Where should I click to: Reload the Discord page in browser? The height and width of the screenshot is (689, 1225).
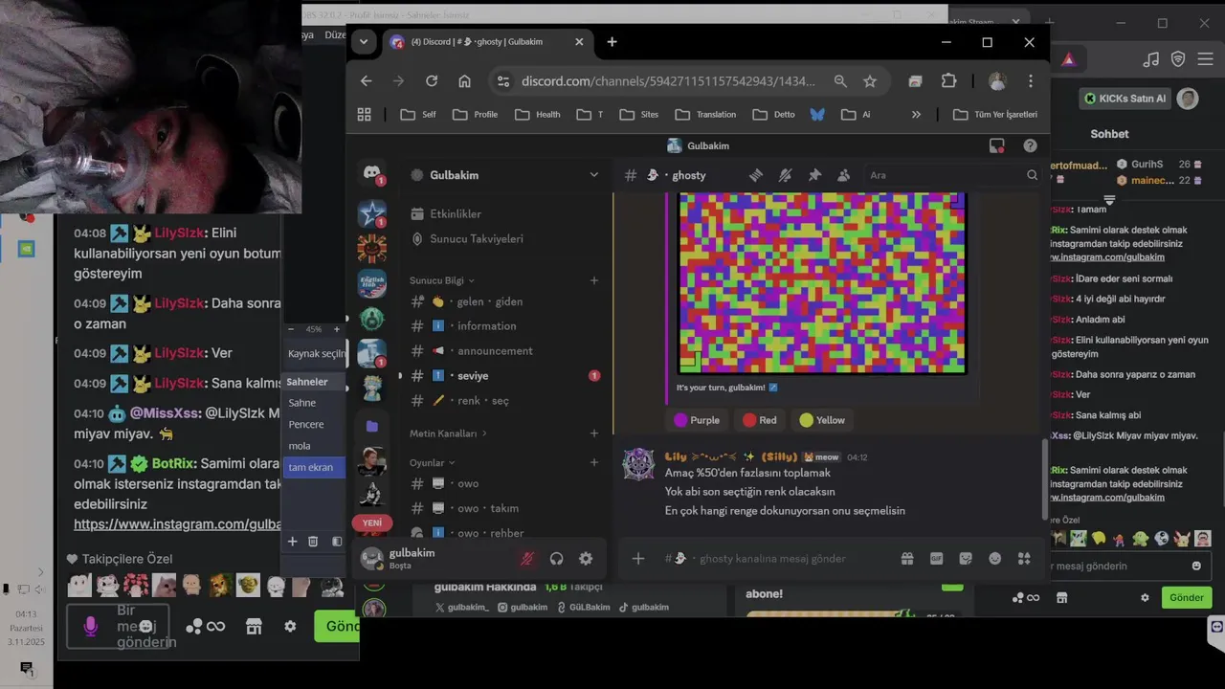tap(432, 81)
